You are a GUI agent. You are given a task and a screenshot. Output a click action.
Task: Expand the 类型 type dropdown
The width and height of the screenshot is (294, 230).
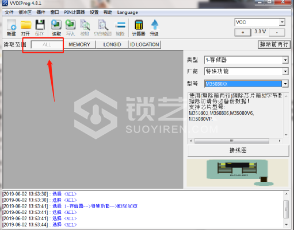285,60
